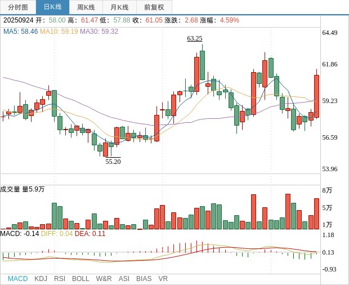Click the MACD: -0.14 value
The image size is (349, 285).
20,234
